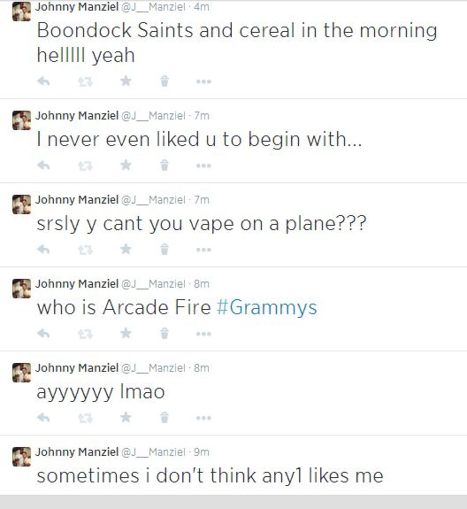This screenshot has width=467, height=509.
Task: Open Johnny Manziel profile from top tweet
Action: coord(77,7)
